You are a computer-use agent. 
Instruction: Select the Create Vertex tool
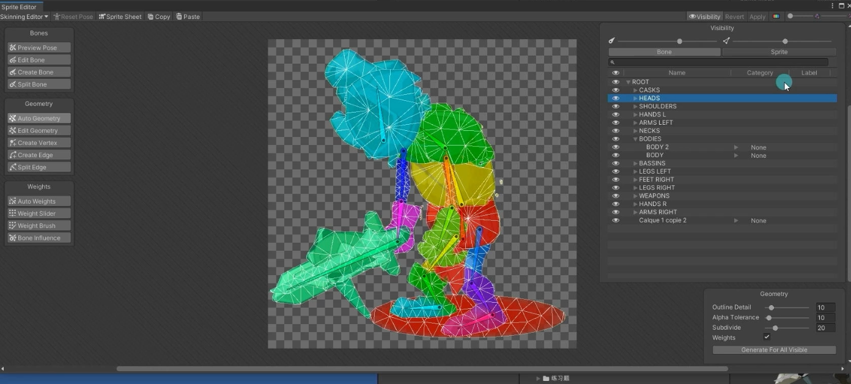(39, 143)
